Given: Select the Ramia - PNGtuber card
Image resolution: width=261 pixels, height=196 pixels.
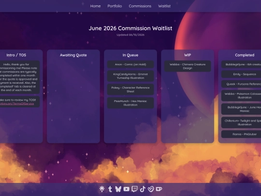Looking at the screenshot, I should [x=241, y=134].
